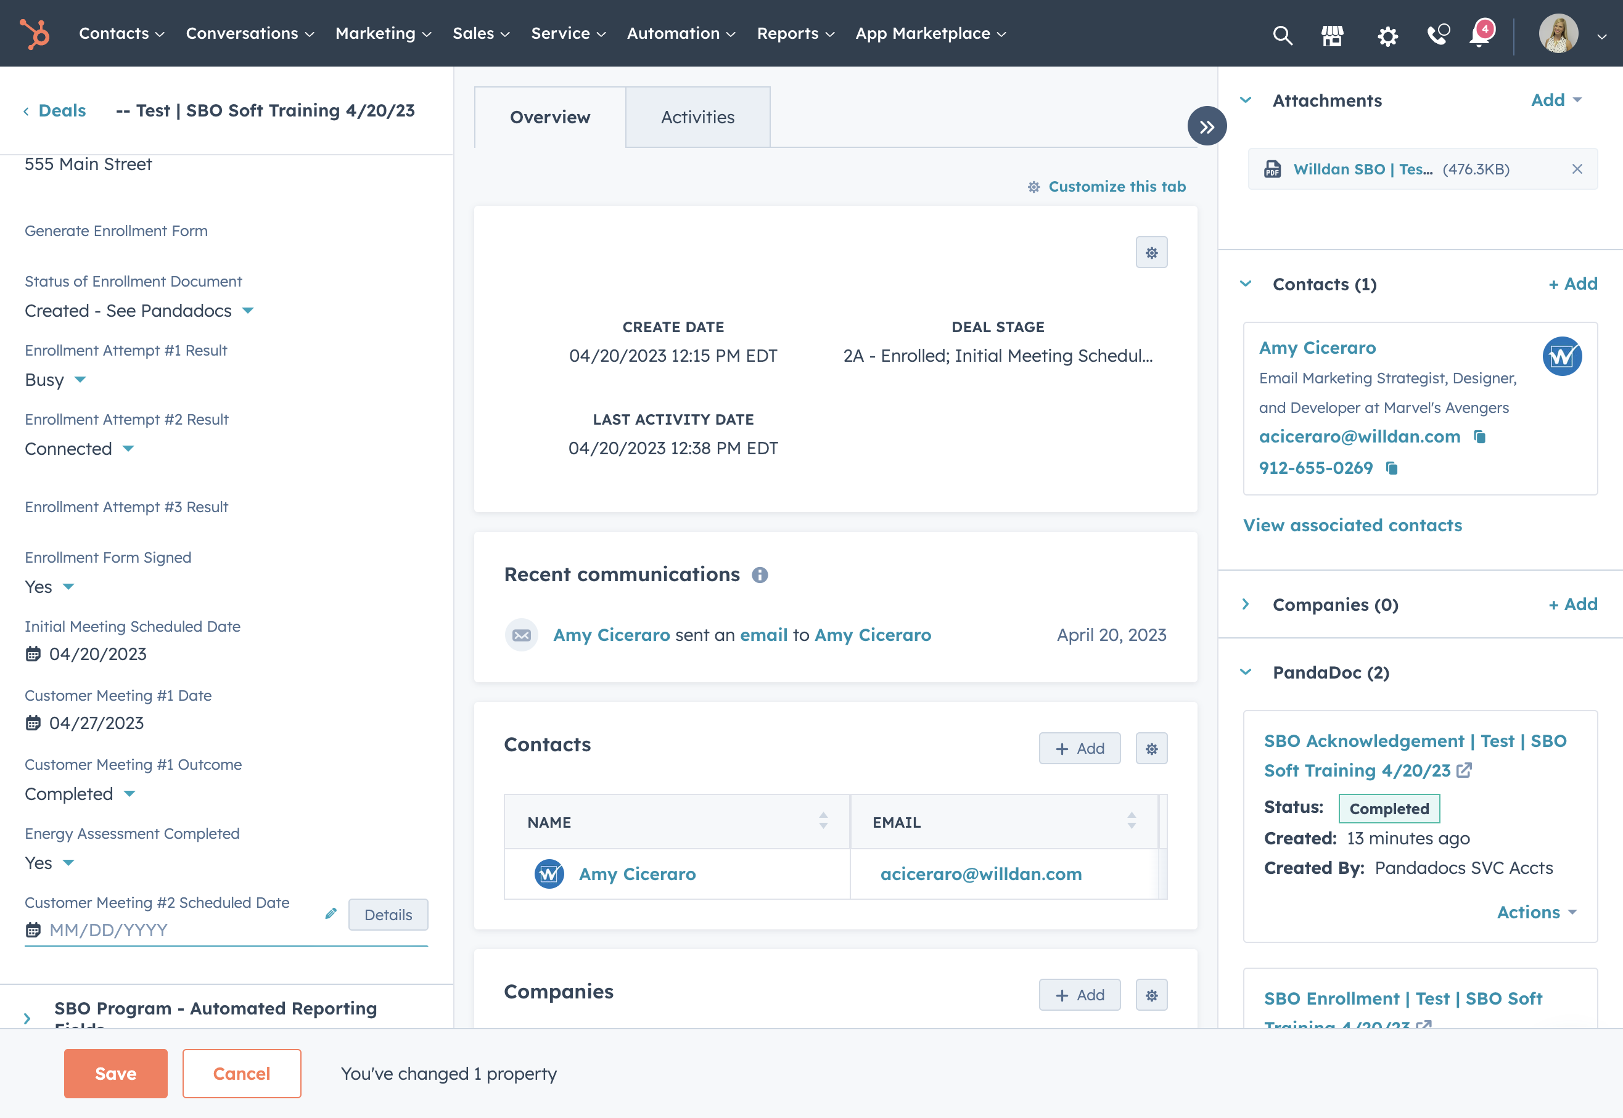
Task: Add a contact from the center Contacts card
Action: point(1080,748)
